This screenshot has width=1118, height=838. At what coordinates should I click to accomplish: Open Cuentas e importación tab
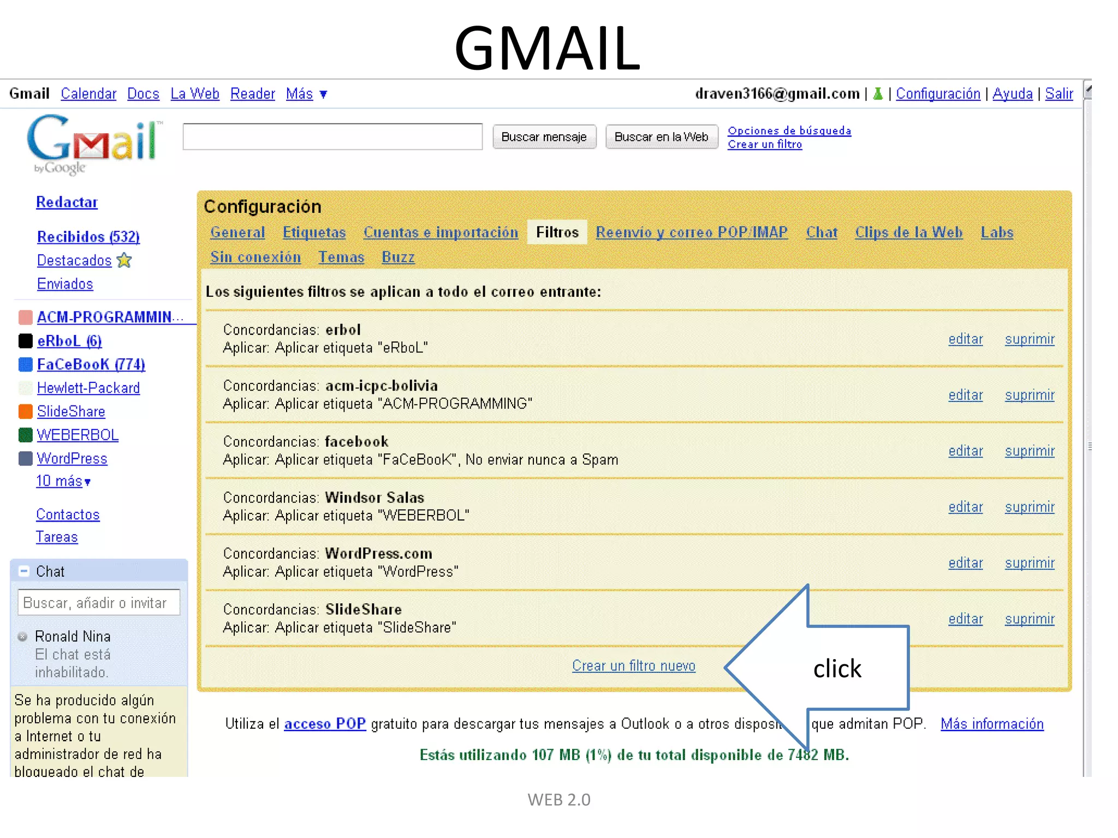pyautogui.click(x=441, y=232)
